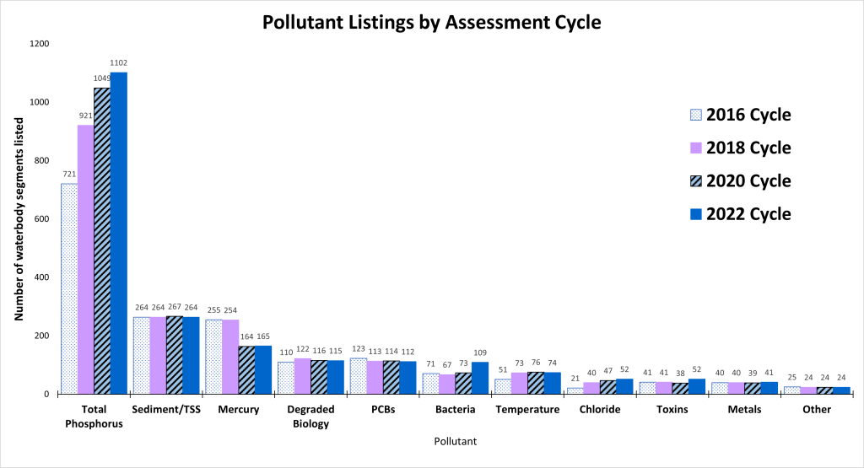Click the 2018 Mercury purple bar

230,357
